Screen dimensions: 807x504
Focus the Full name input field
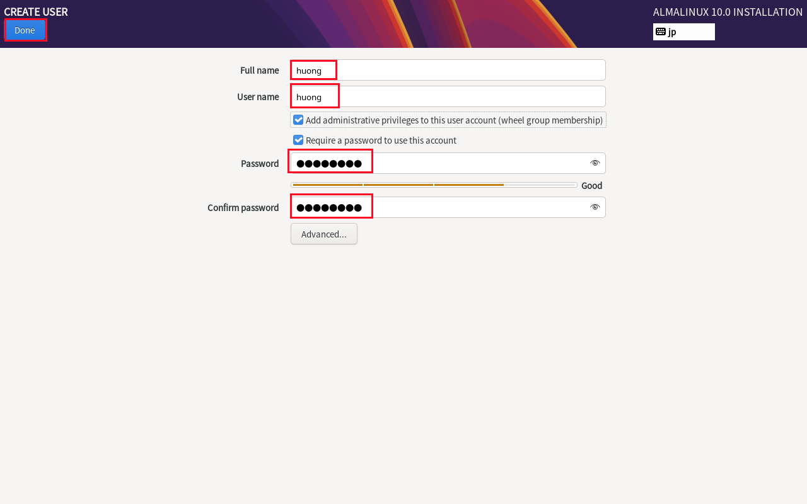[x=448, y=70]
